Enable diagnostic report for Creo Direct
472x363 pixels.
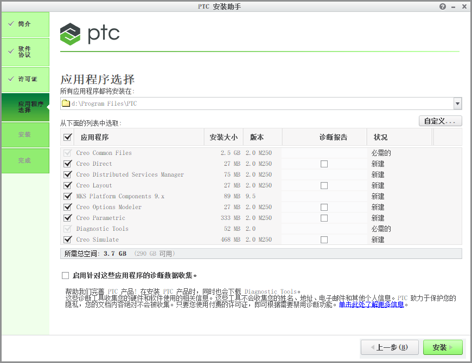pos(324,164)
